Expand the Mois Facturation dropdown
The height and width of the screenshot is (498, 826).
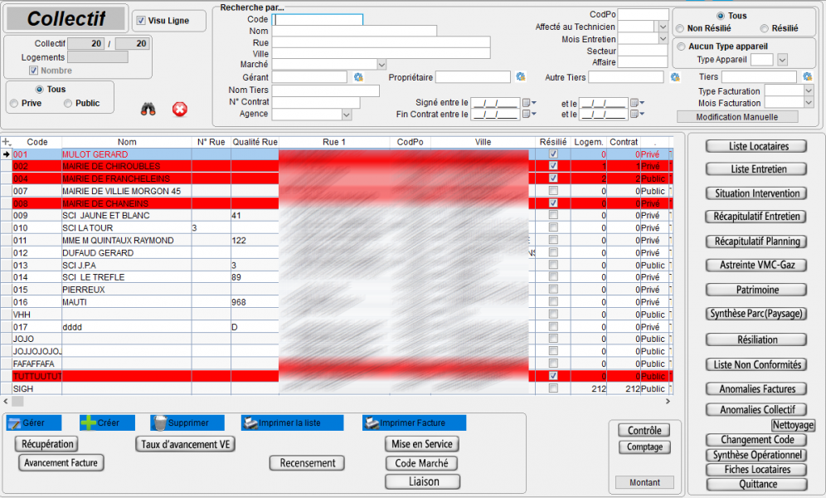[809, 103]
